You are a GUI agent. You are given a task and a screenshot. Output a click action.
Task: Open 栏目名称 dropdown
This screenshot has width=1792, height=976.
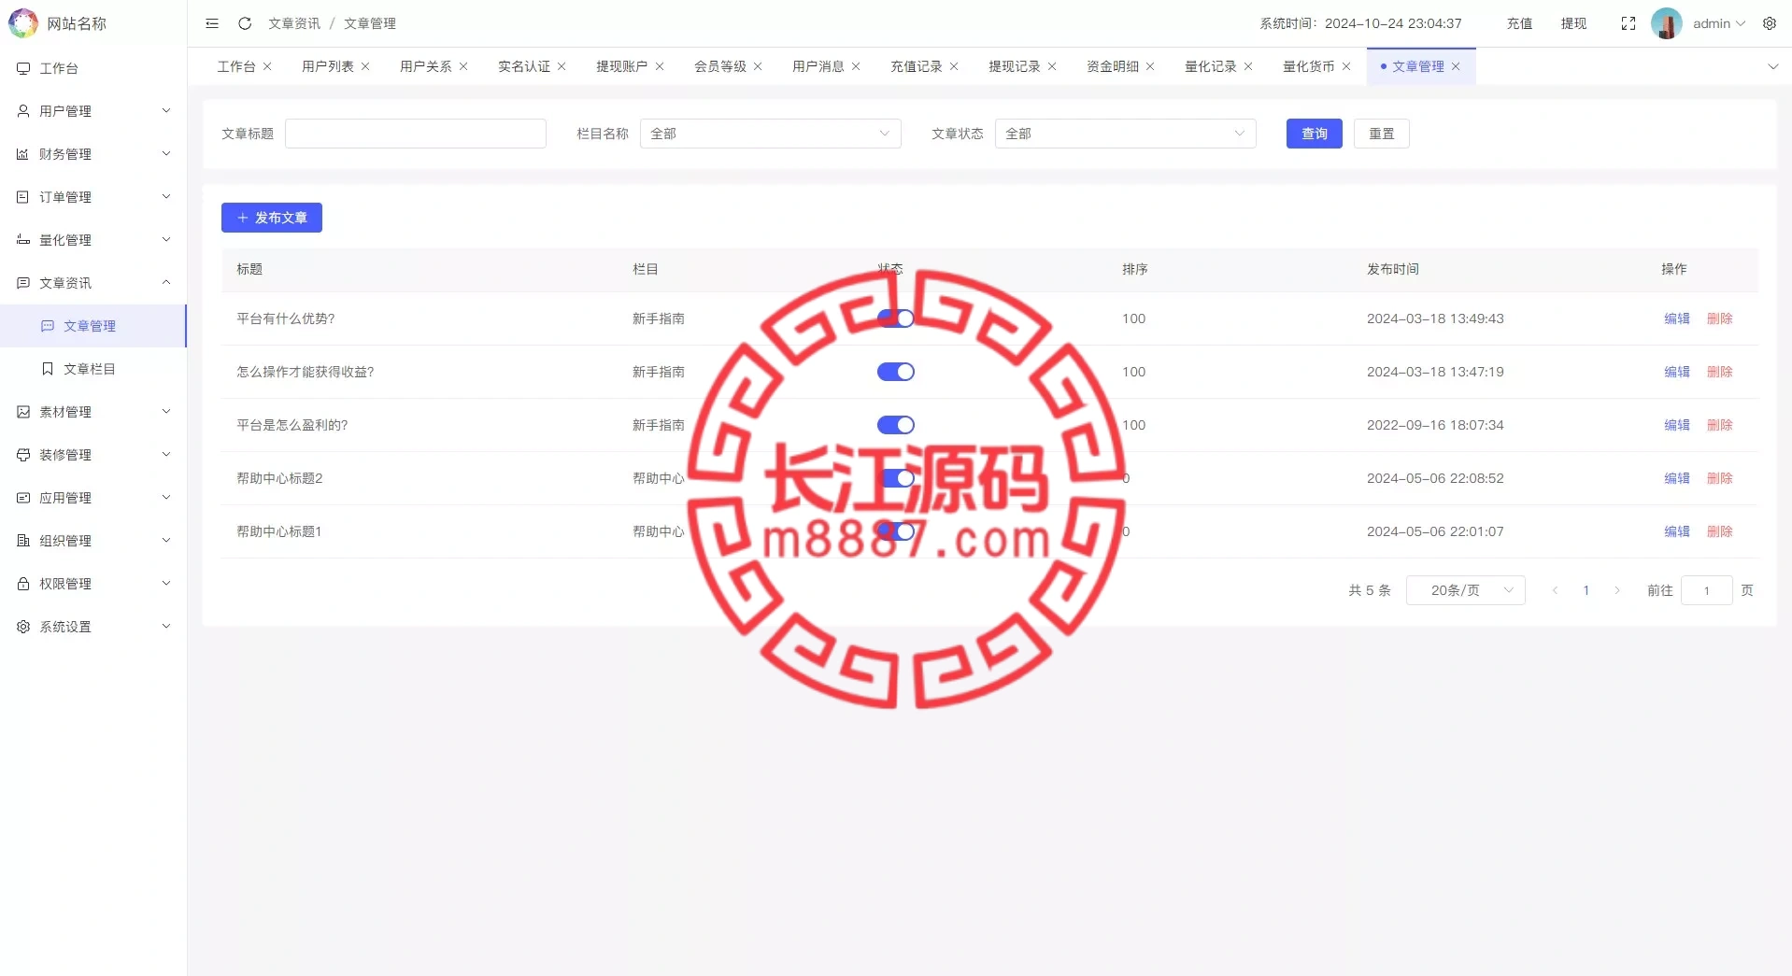pos(771,134)
